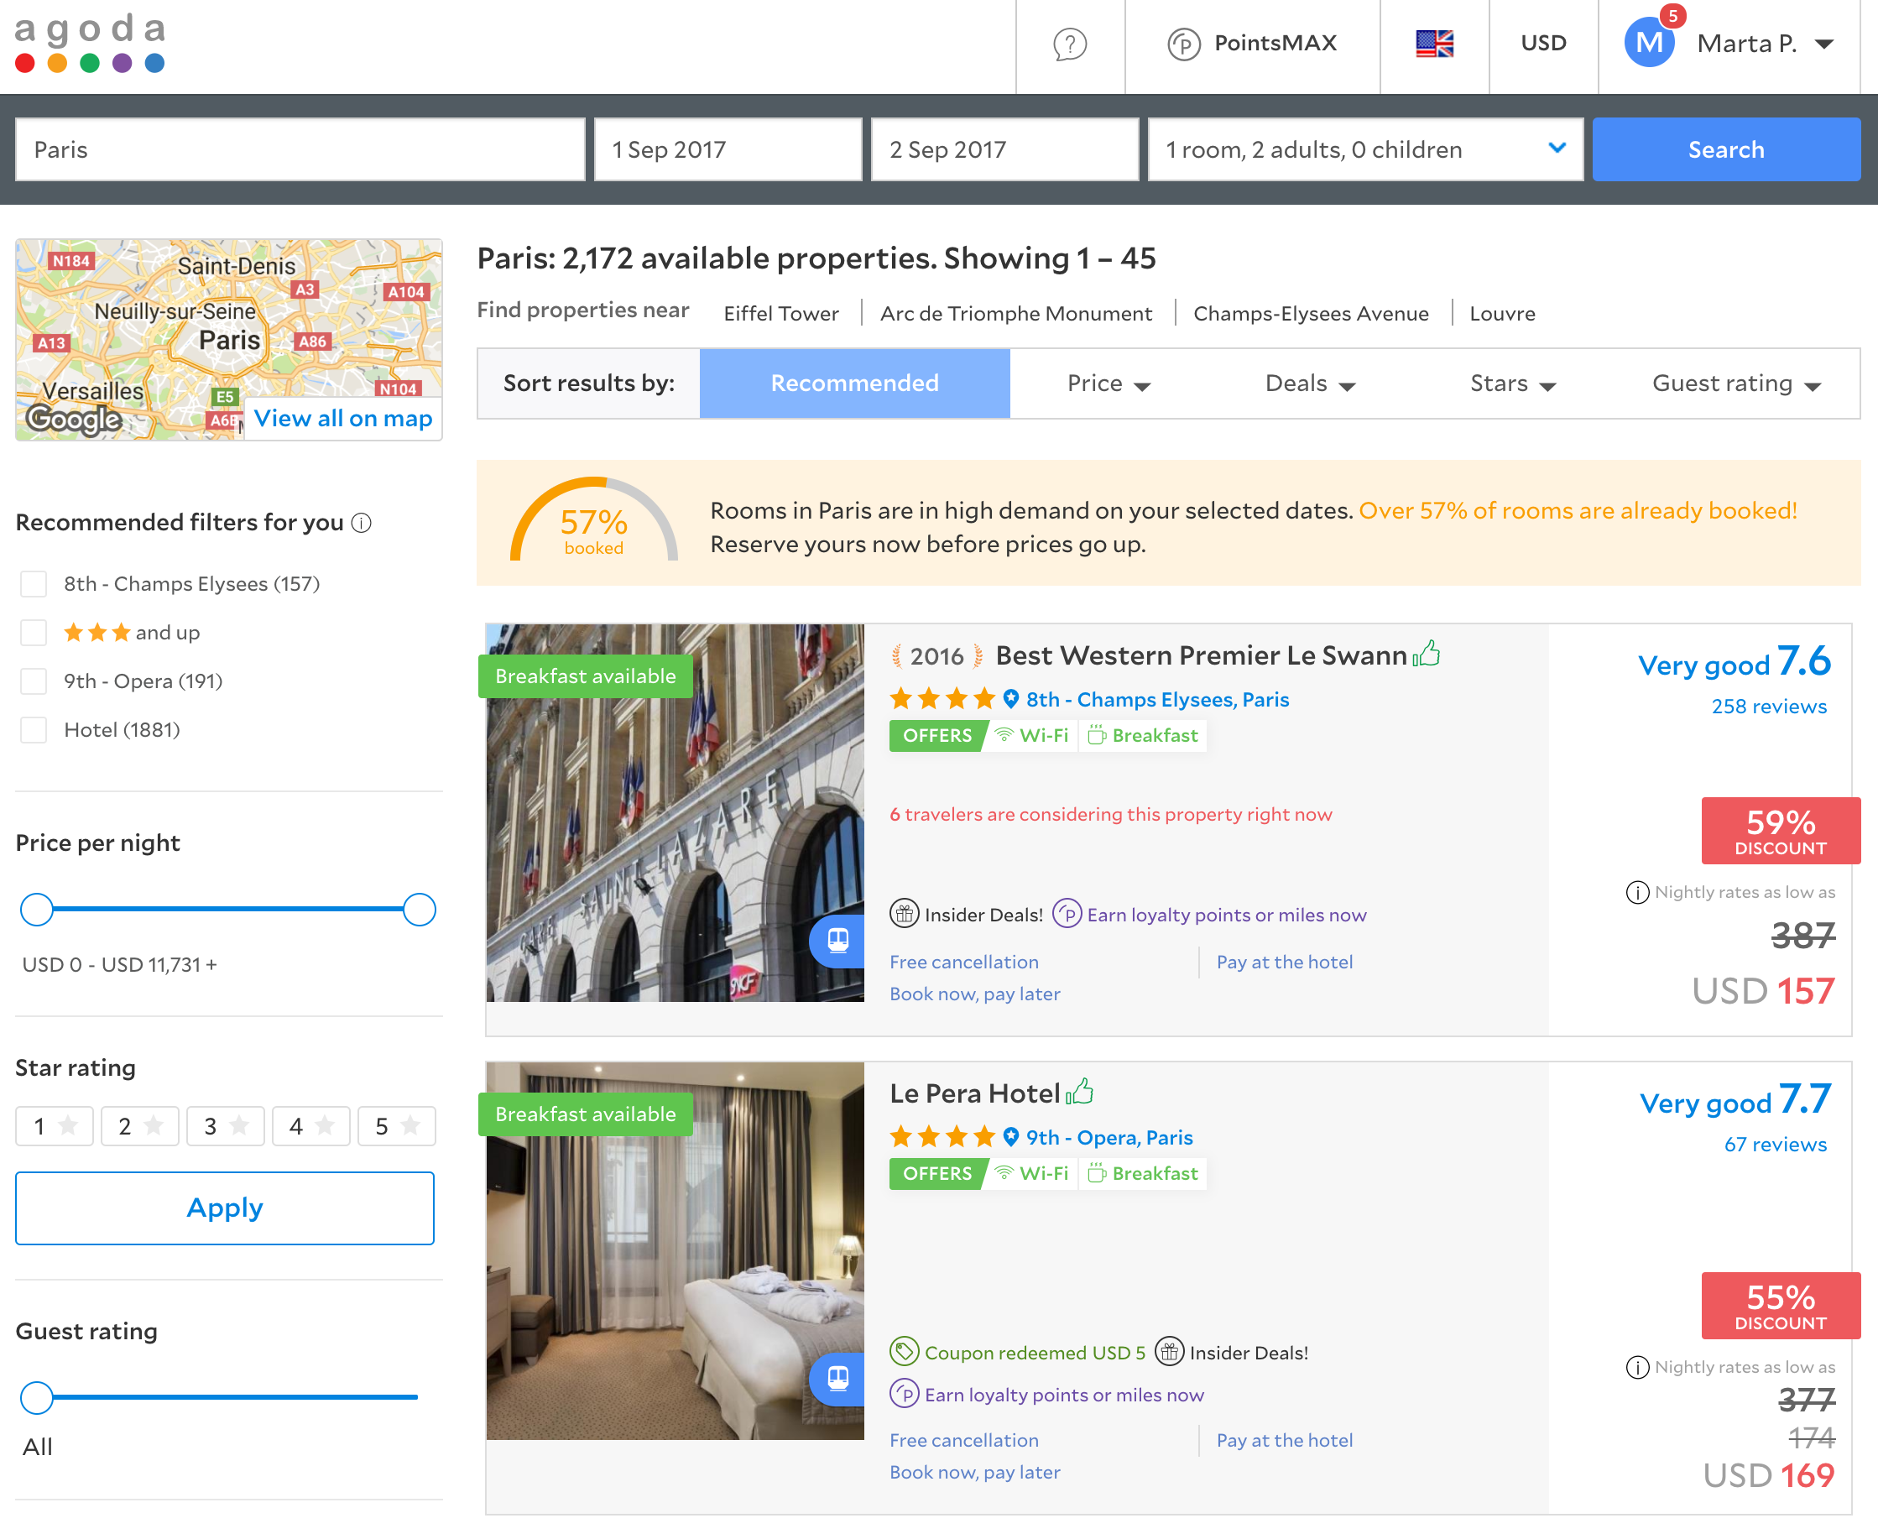The height and width of the screenshot is (1539, 1878).
Task: Open the Deals sort dropdown
Action: click(x=1310, y=383)
